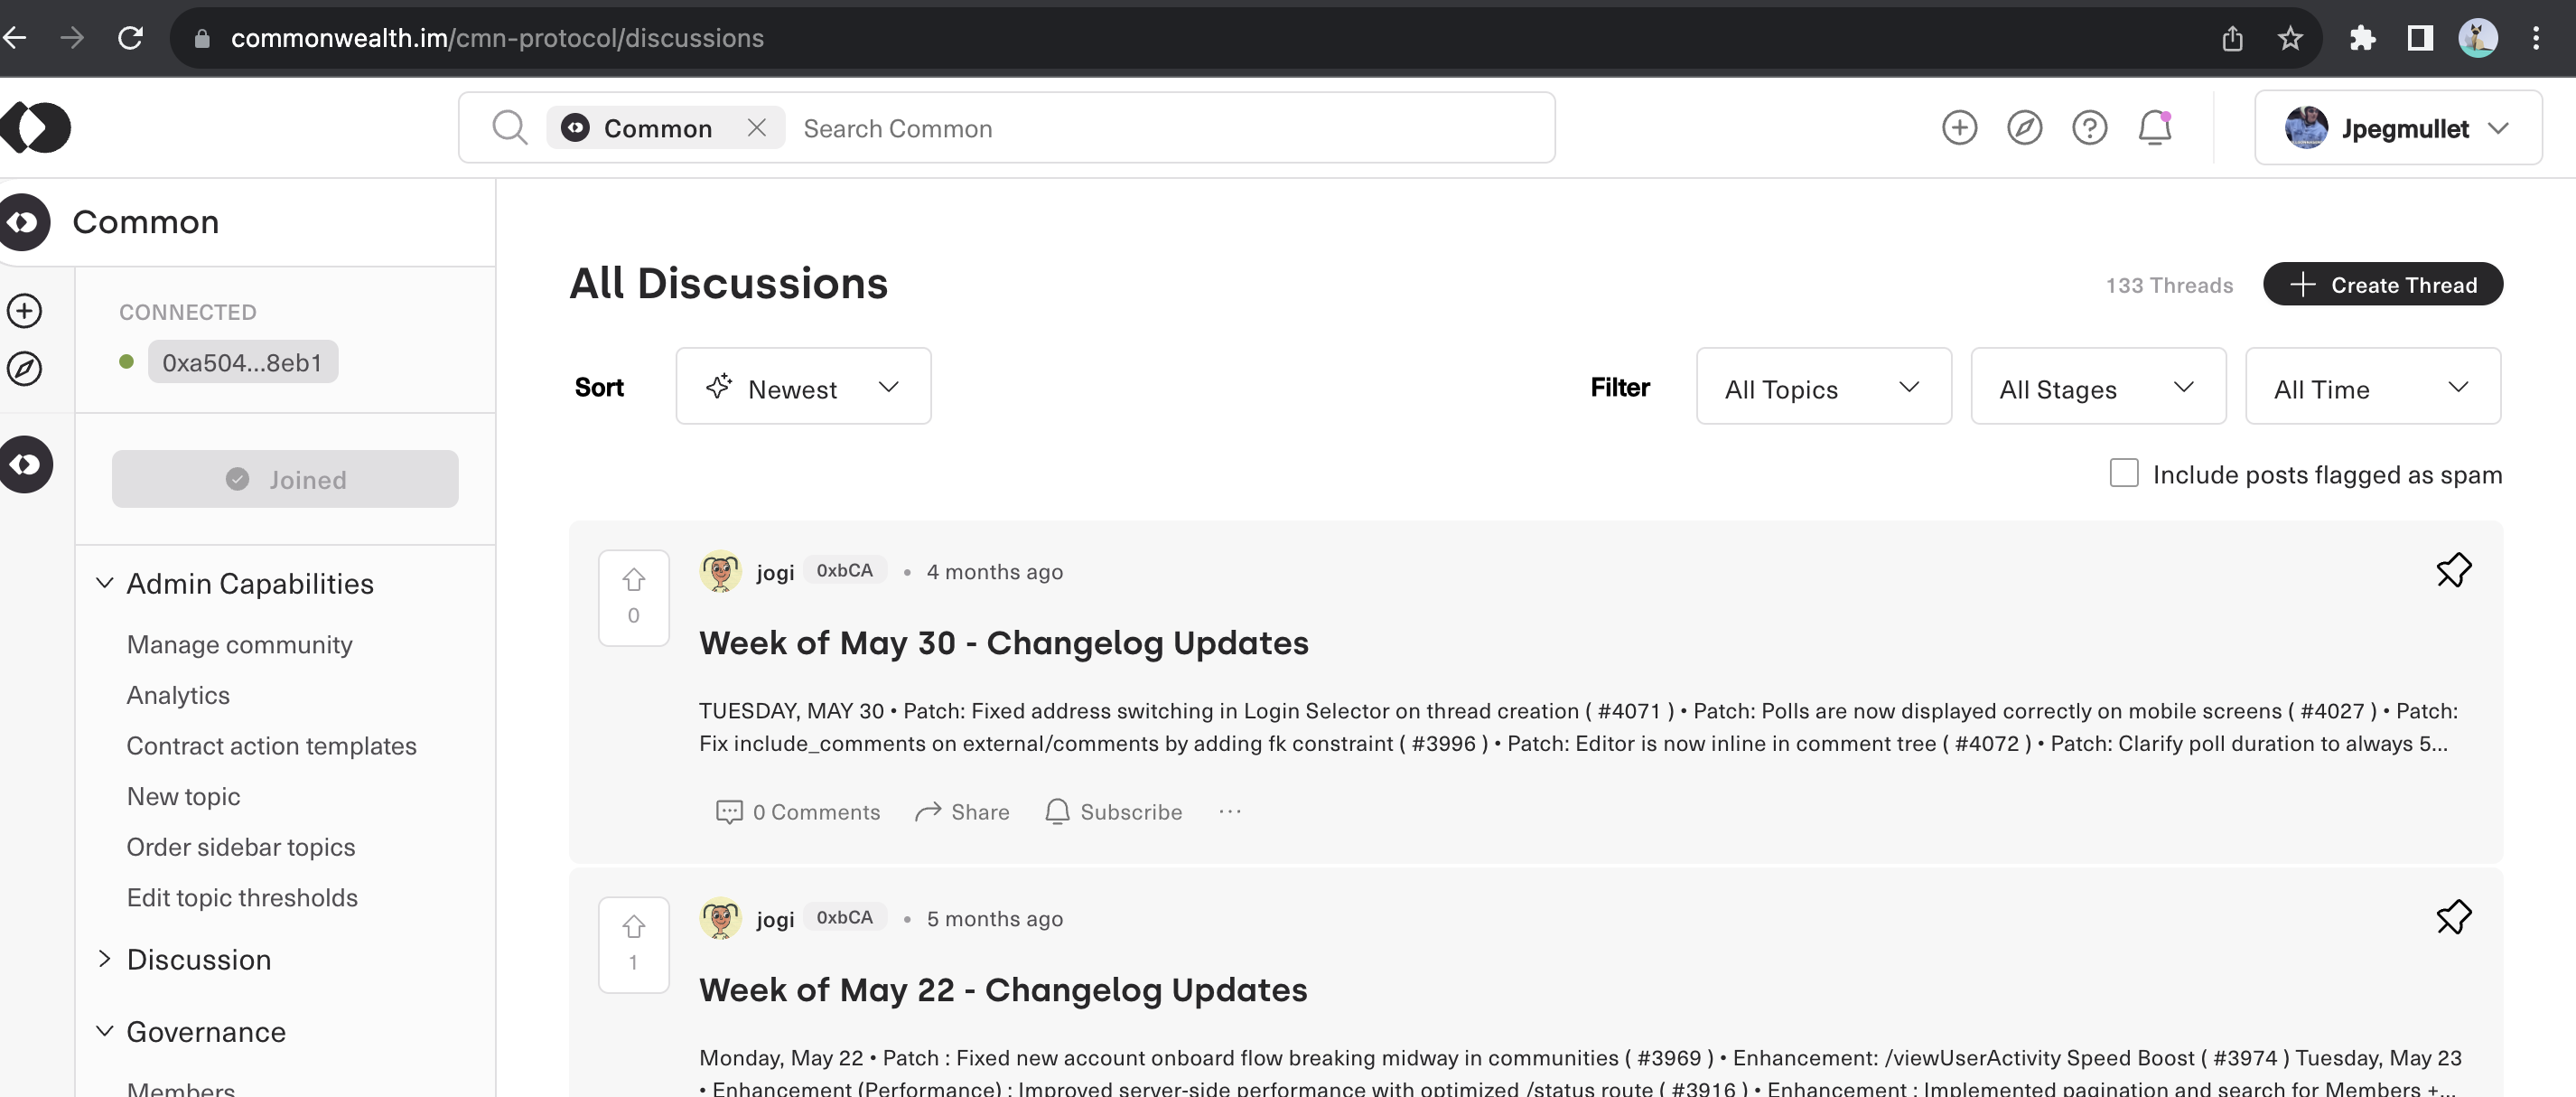The image size is (2576, 1097).
Task: Open the explore compass icon in header
Action: (x=2024, y=128)
